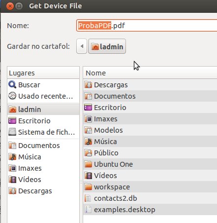Click the Vídeos folder icon in file list
217x223 pixels.
88,176
